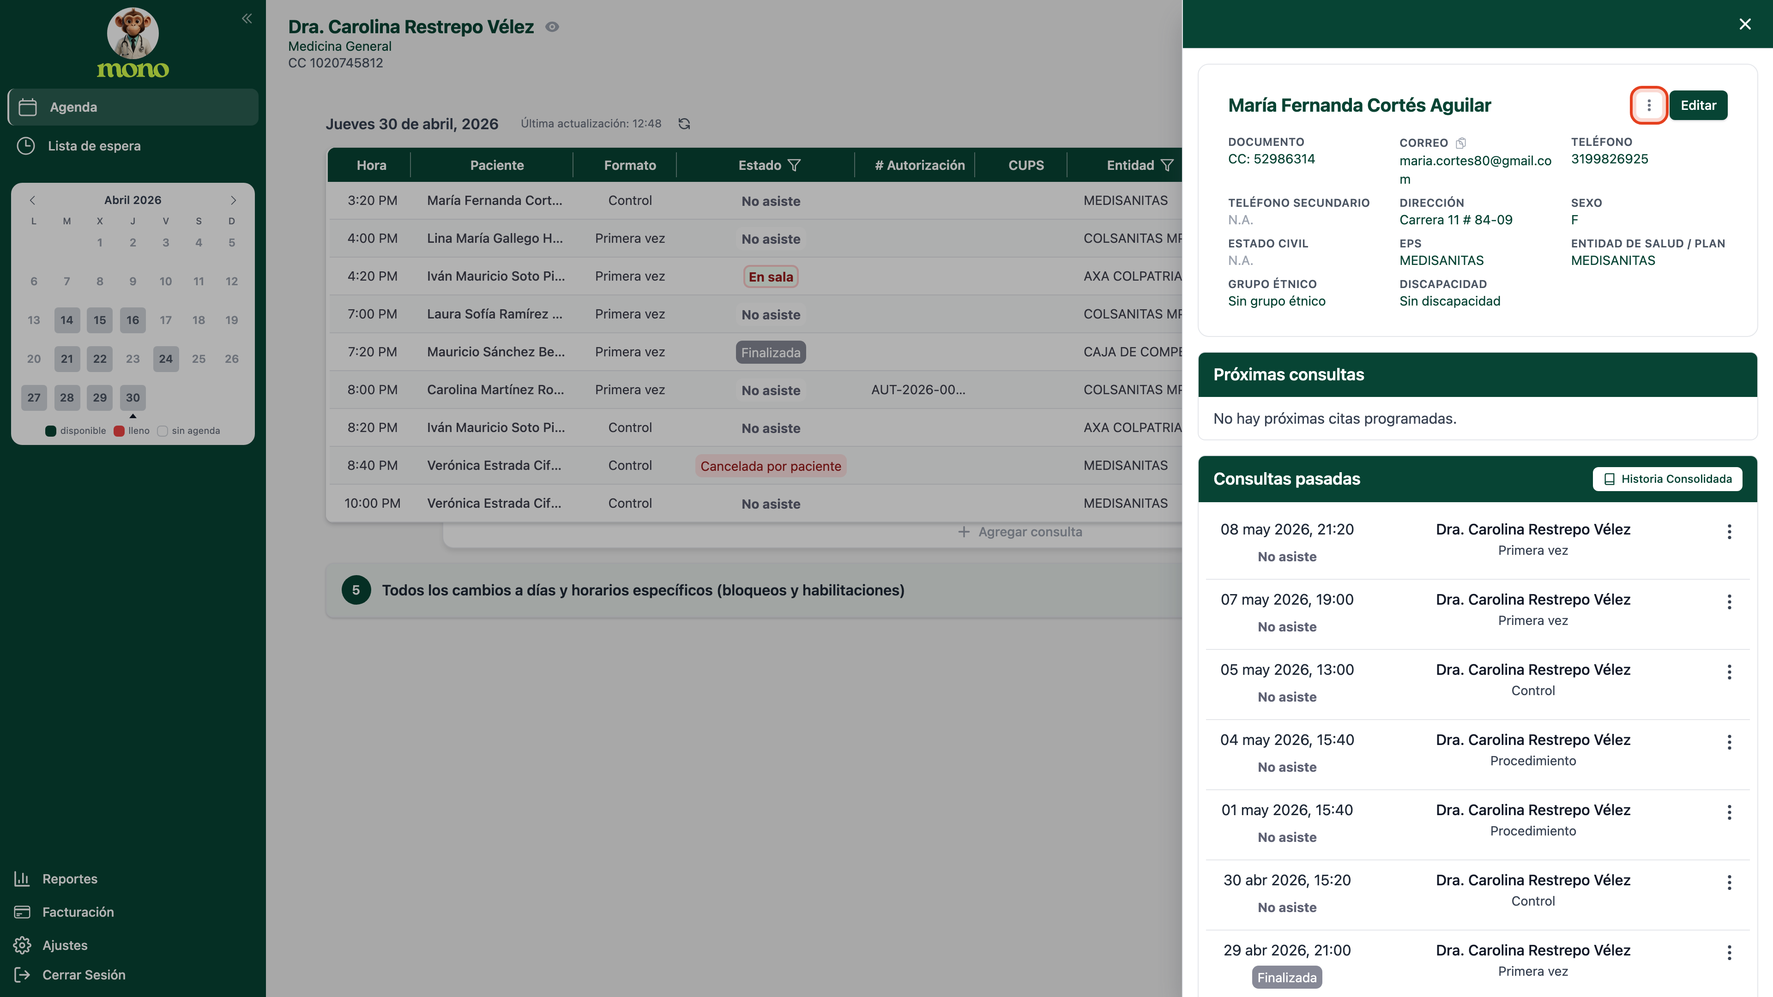Open Ajustes settings gear
The image size is (1773, 997).
tap(22, 945)
